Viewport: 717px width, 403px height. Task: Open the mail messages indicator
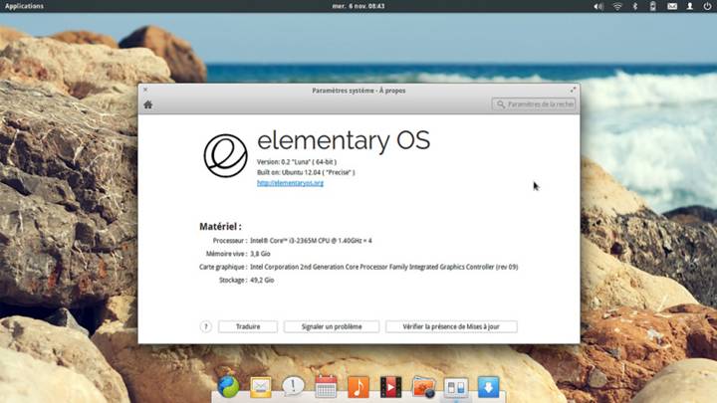pos(672,6)
